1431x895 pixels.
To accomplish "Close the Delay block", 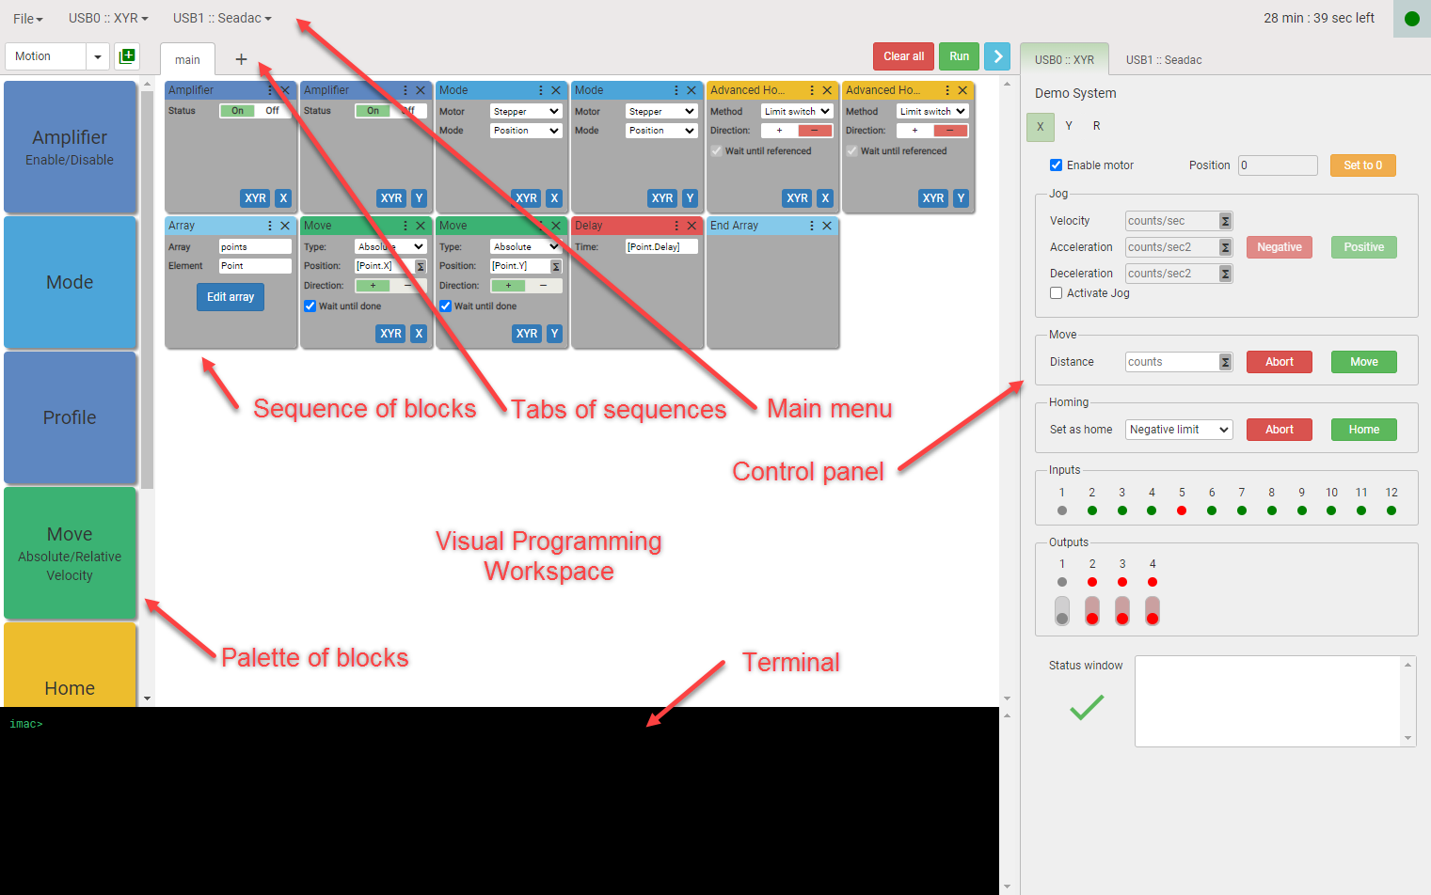I will [692, 226].
